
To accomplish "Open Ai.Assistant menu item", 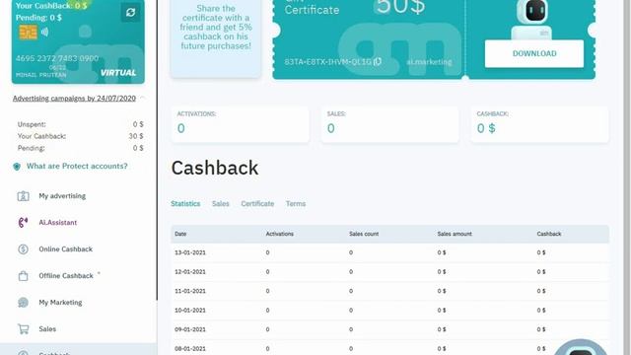I will (x=57, y=222).
